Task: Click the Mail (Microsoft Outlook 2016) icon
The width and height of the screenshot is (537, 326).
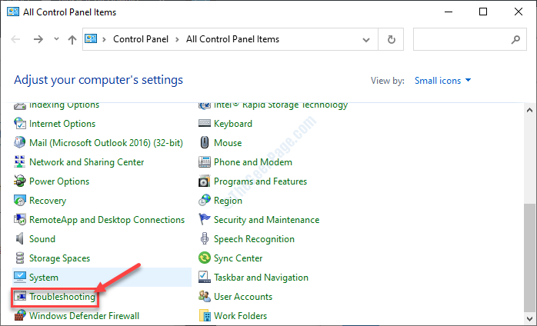Action: coord(19,142)
